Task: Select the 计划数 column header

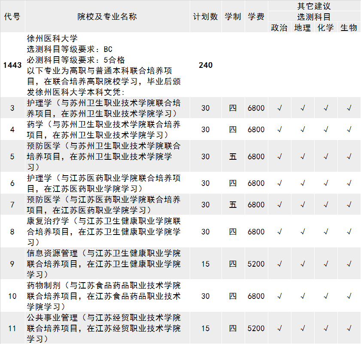Action: point(206,17)
